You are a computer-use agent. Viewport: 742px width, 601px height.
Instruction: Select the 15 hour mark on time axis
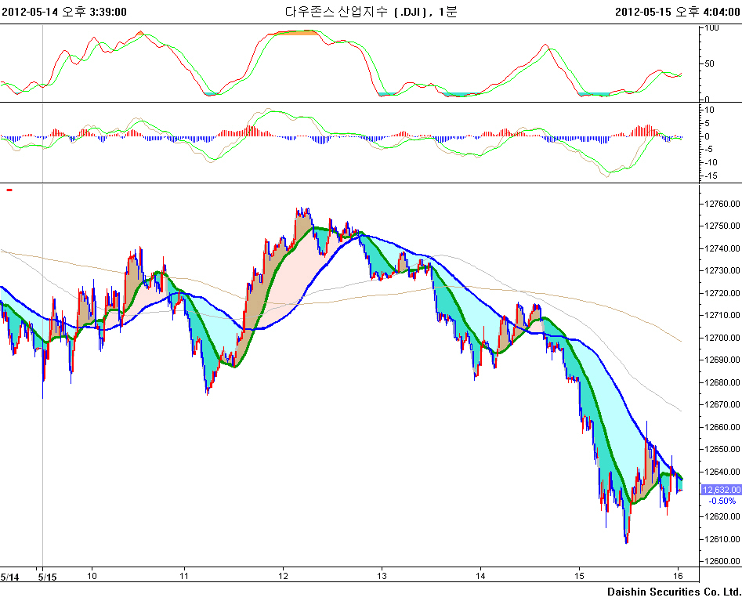(x=579, y=574)
